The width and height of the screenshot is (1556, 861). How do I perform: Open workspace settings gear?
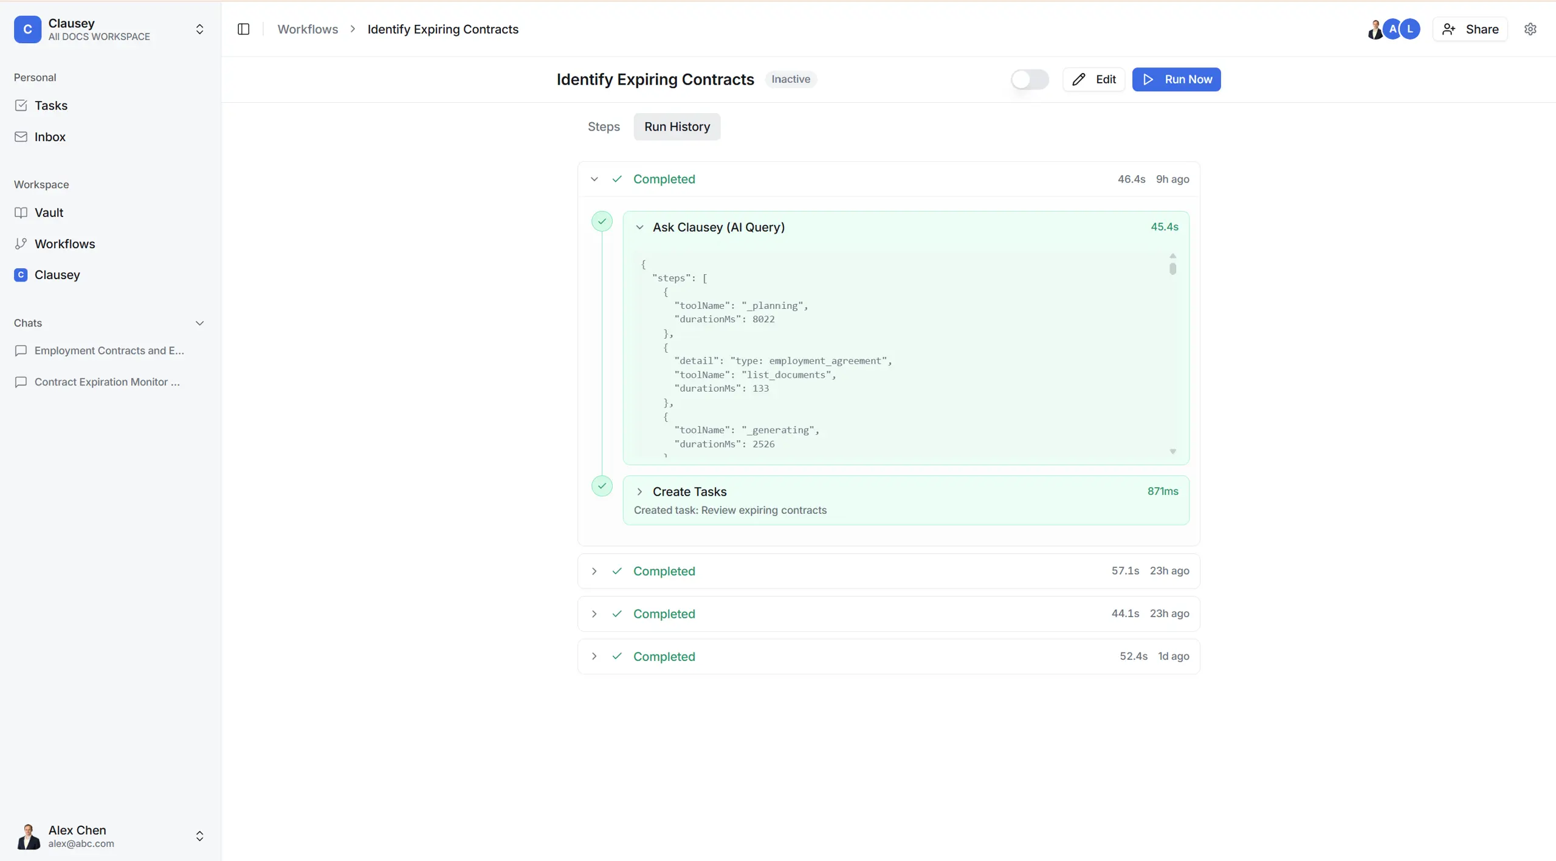[x=1530, y=29]
